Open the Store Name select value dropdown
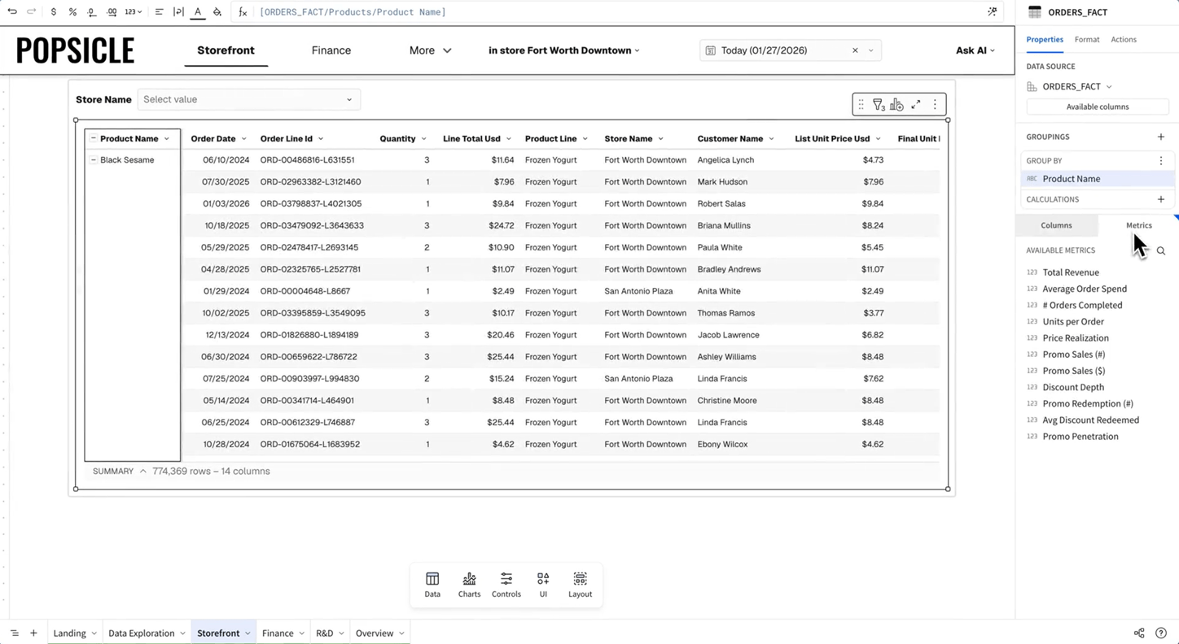1179x644 pixels. pyautogui.click(x=248, y=100)
